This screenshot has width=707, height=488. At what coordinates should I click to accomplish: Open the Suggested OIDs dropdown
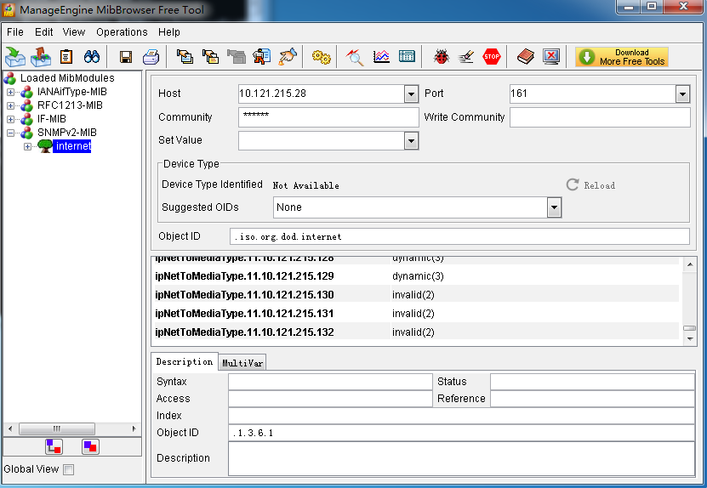554,207
